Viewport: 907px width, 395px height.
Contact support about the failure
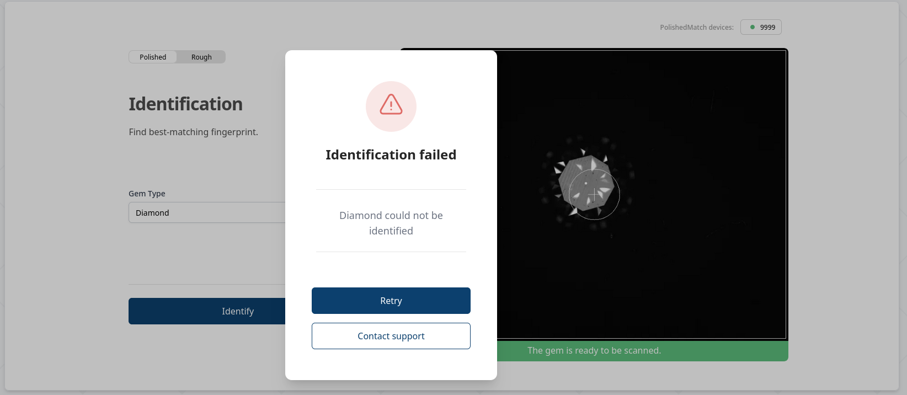click(391, 336)
